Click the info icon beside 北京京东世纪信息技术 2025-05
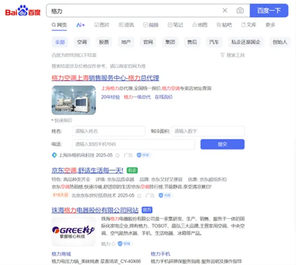The image size is (296, 265). click(139, 196)
